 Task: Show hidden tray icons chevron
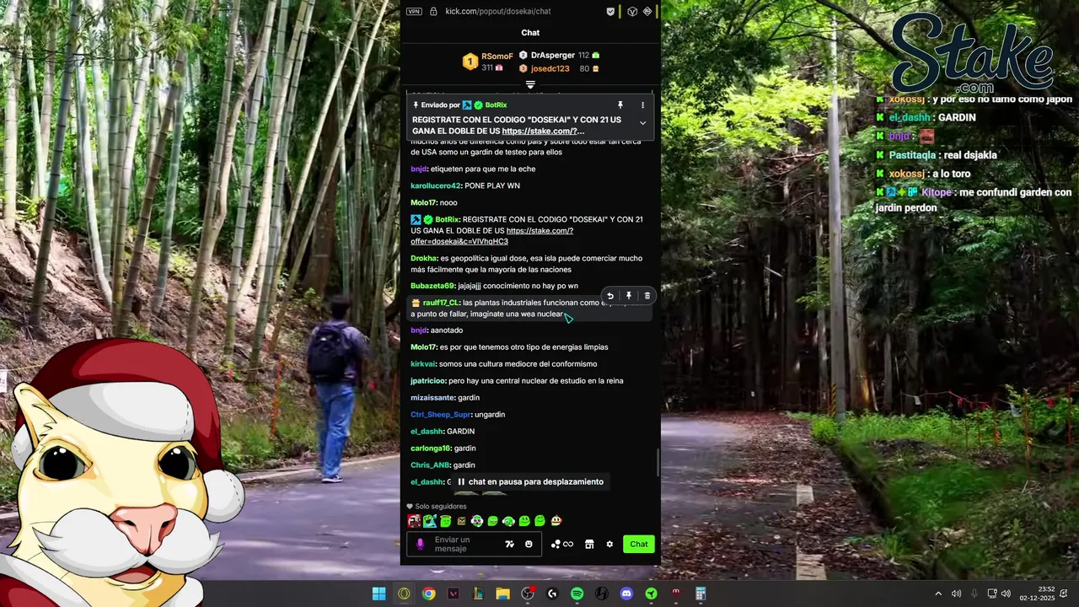[x=938, y=594]
